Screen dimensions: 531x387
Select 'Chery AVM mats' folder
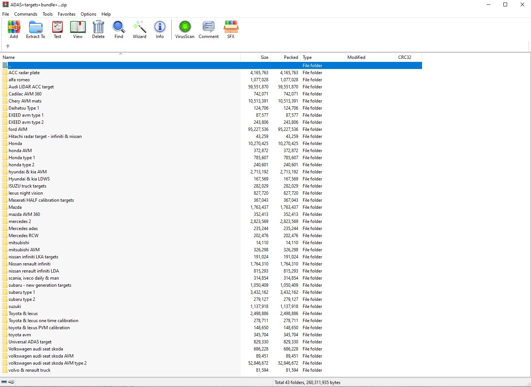[x=25, y=101]
